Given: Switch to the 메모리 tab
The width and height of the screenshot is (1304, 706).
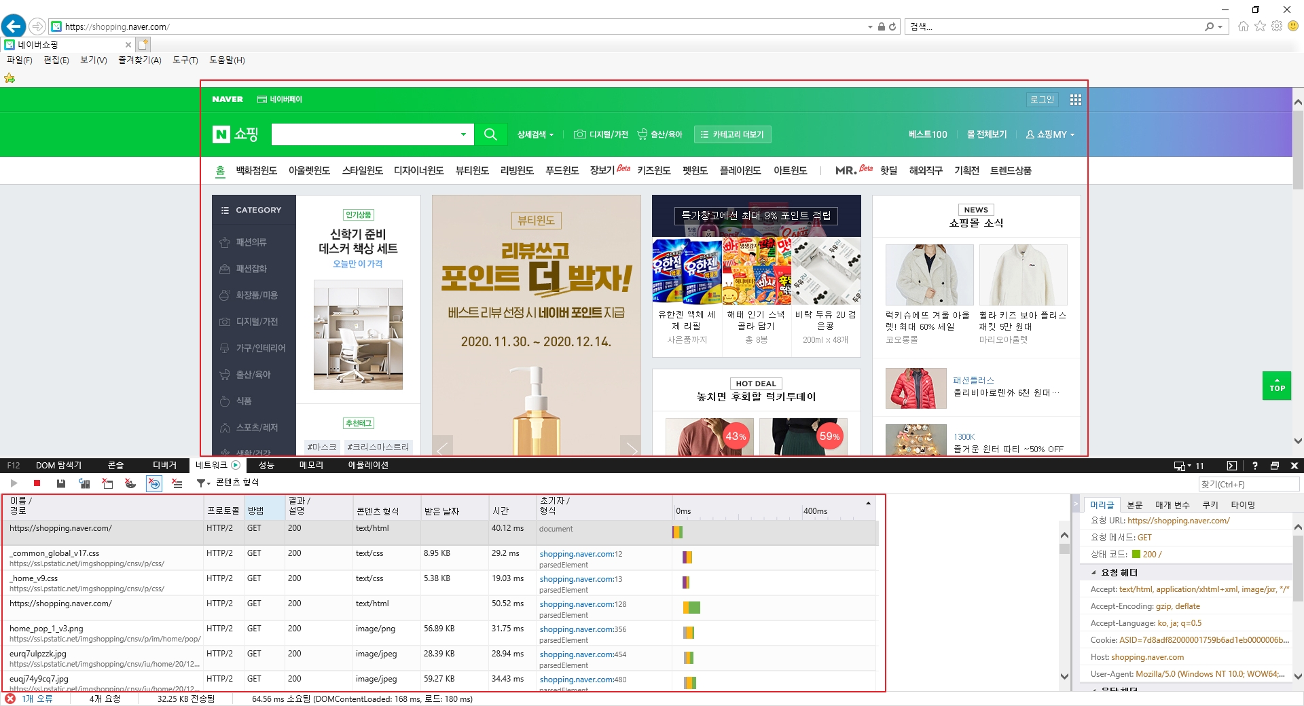Looking at the screenshot, I should point(311,466).
